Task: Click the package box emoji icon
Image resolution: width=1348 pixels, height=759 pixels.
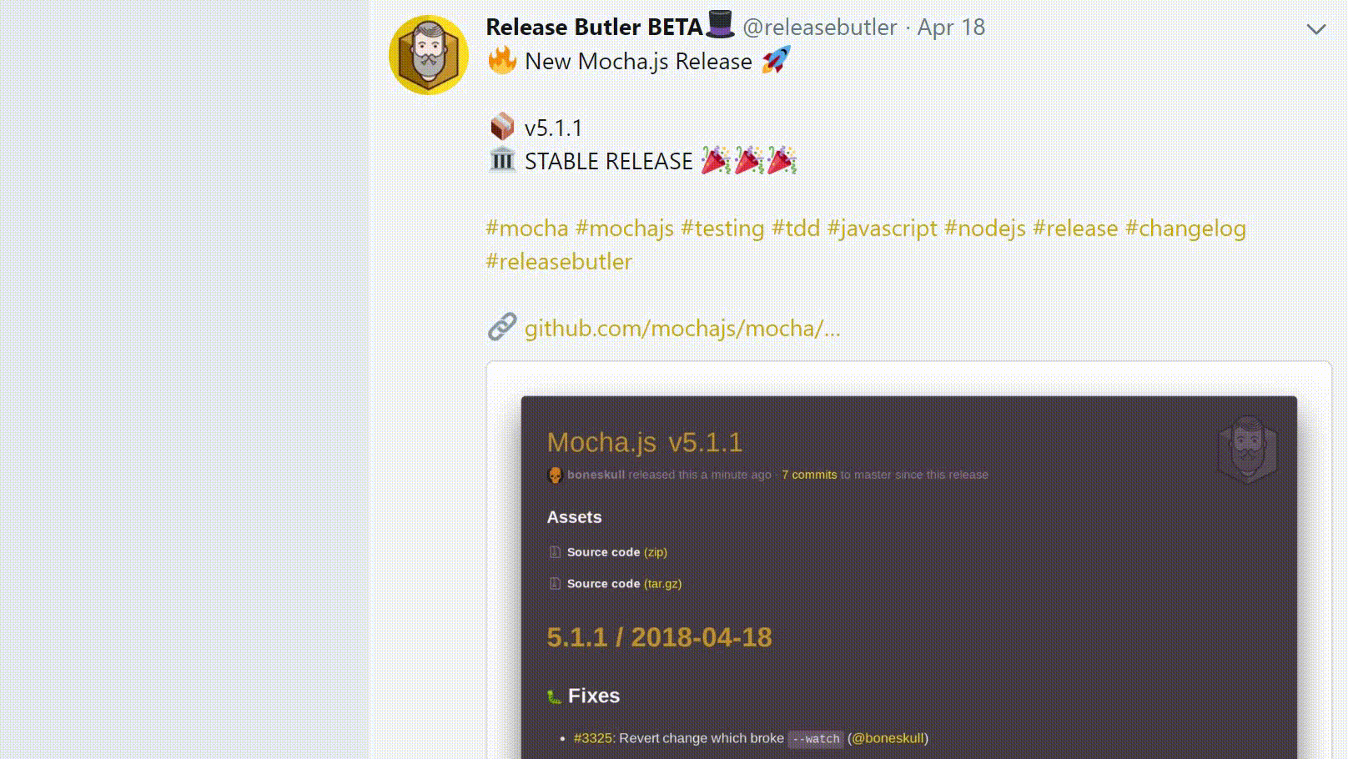Action: point(502,127)
